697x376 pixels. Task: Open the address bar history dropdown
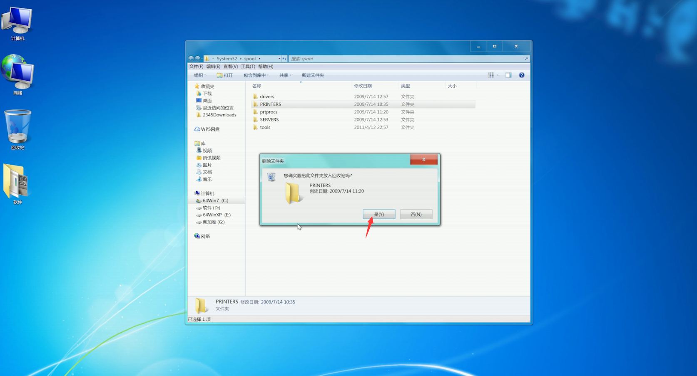pos(279,59)
